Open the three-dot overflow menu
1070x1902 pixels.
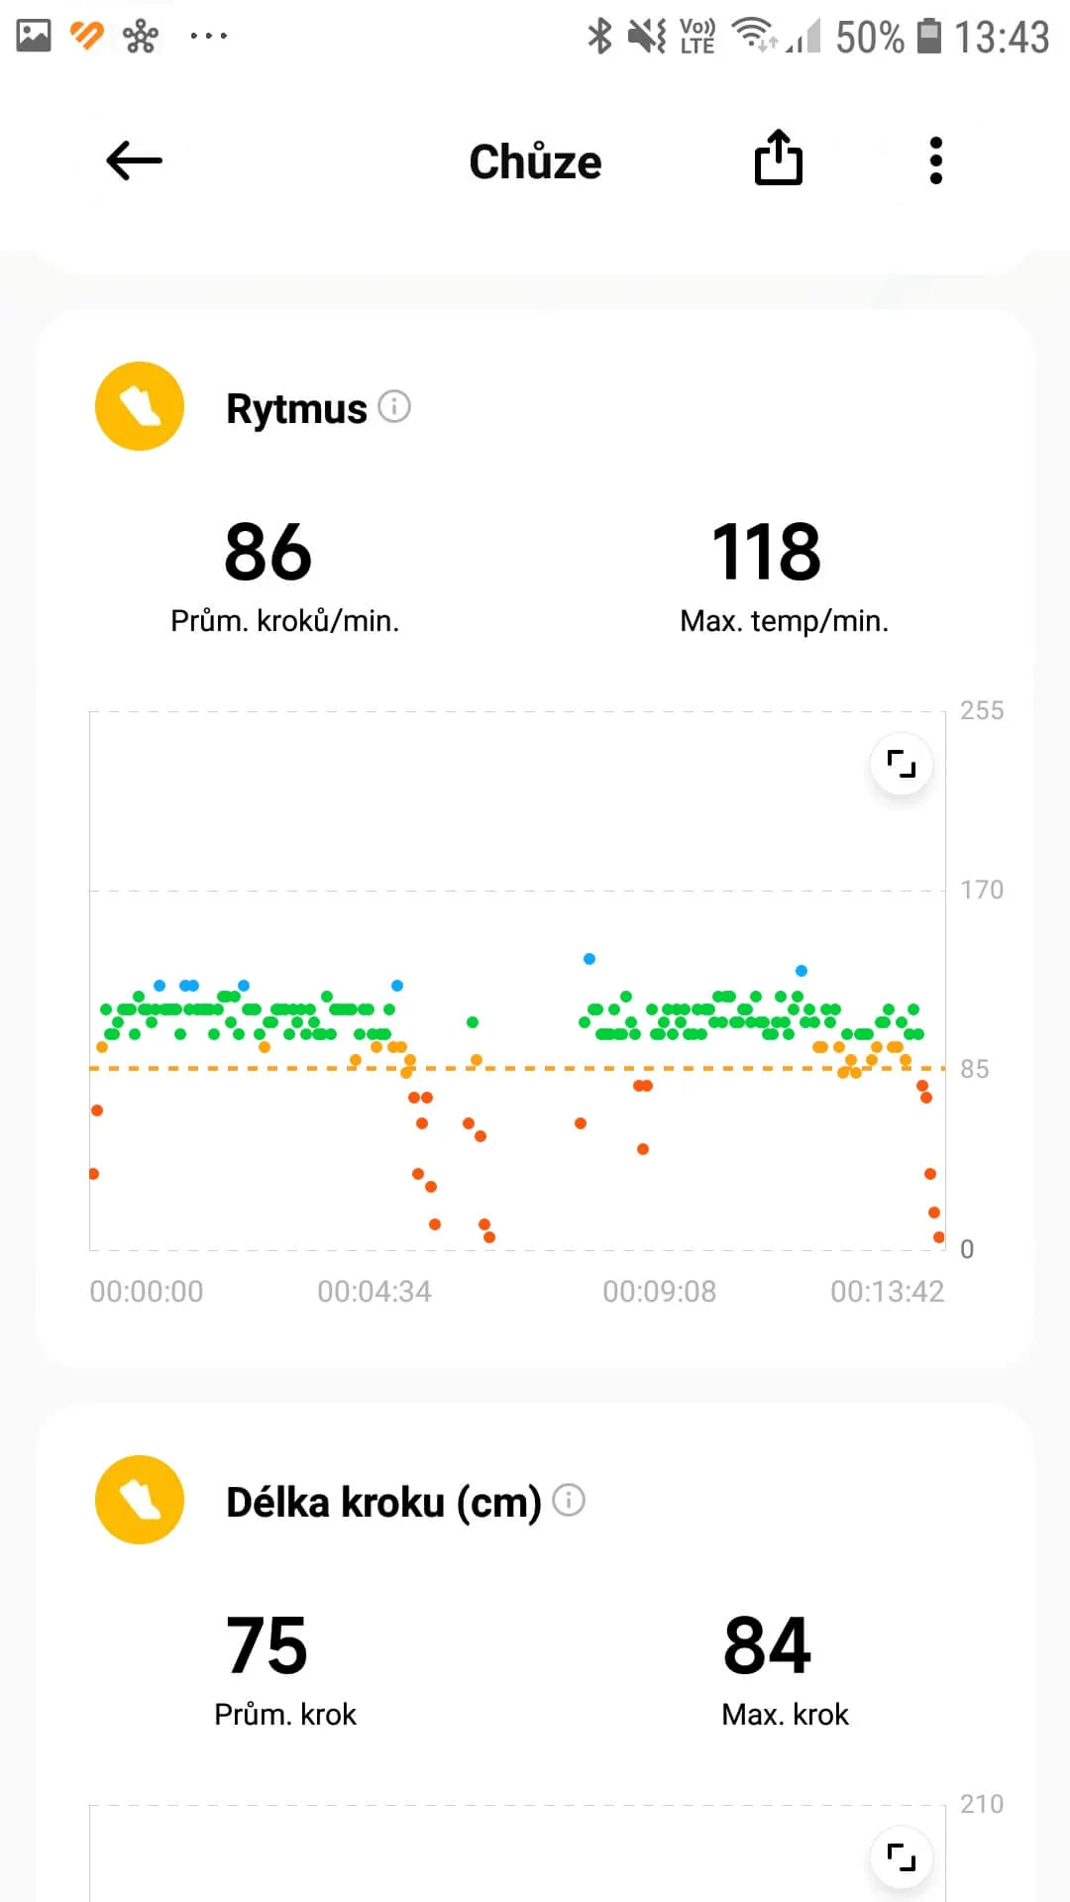[x=935, y=160]
